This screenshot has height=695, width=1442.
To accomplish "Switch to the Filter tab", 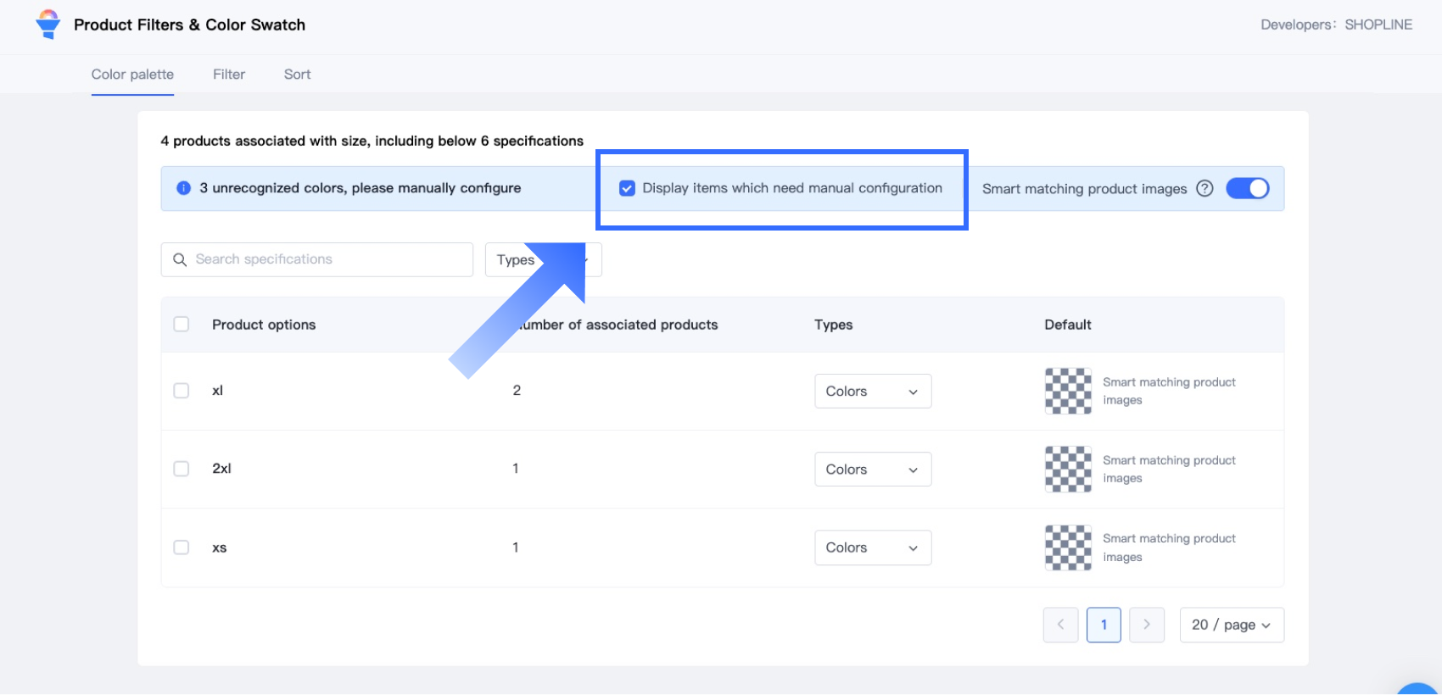I will click(x=229, y=75).
